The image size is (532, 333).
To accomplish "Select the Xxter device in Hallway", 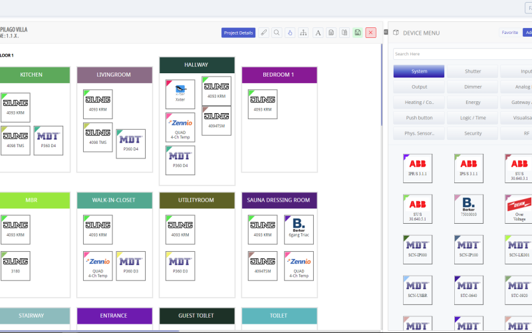I will [180, 94].
